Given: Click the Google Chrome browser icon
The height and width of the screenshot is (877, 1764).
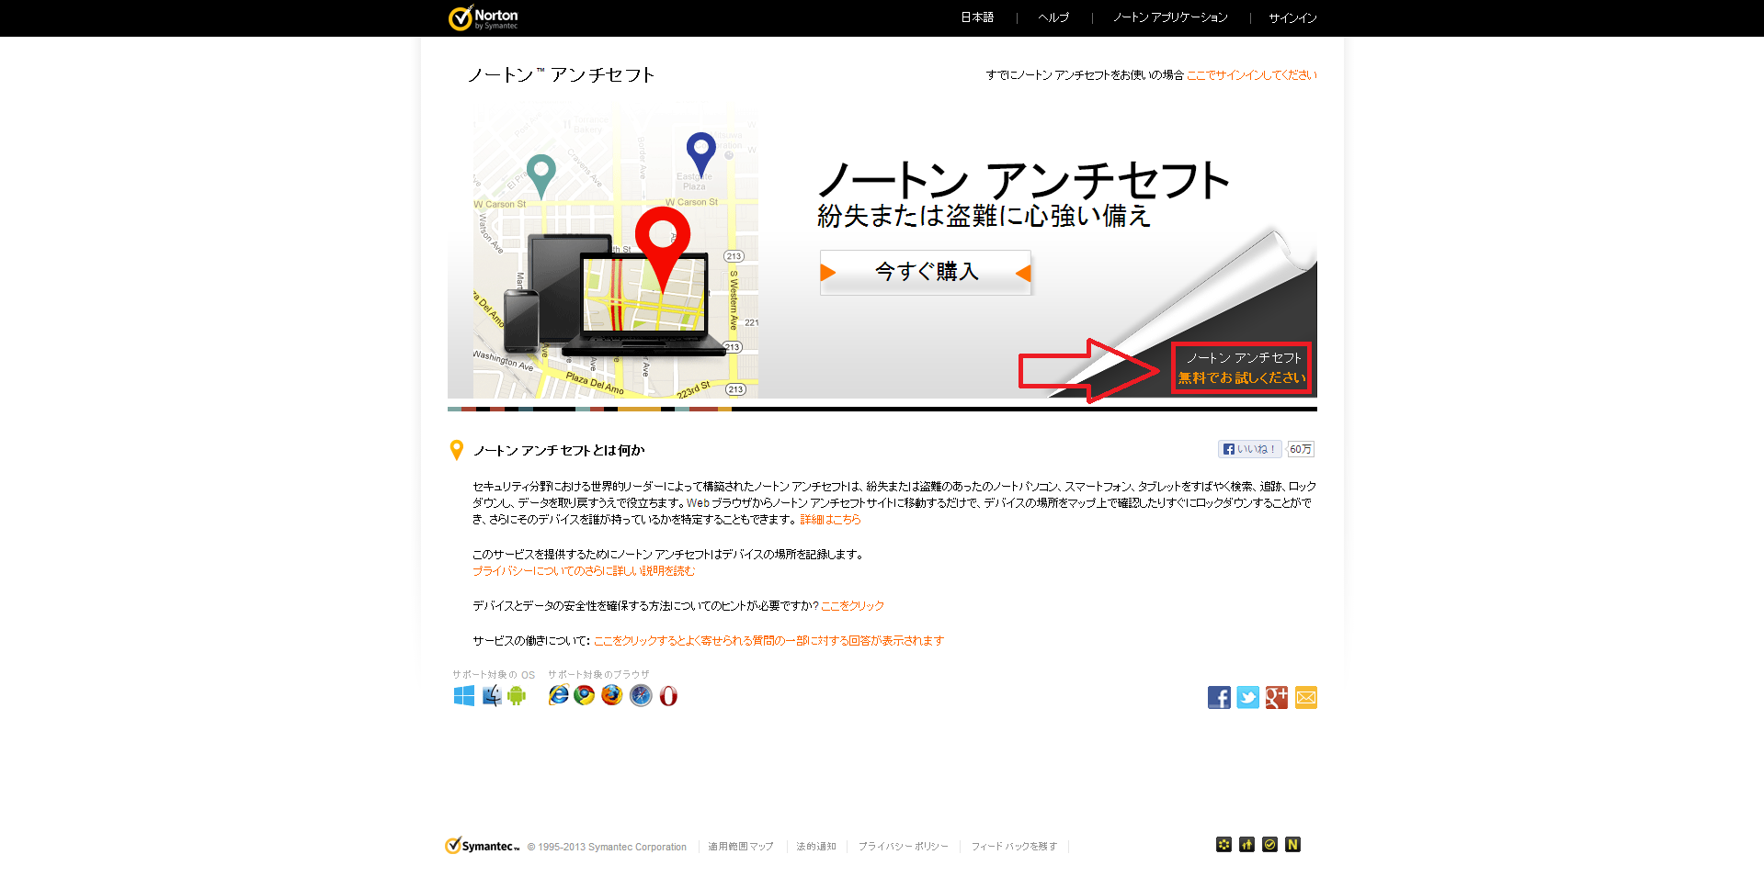Looking at the screenshot, I should [585, 695].
